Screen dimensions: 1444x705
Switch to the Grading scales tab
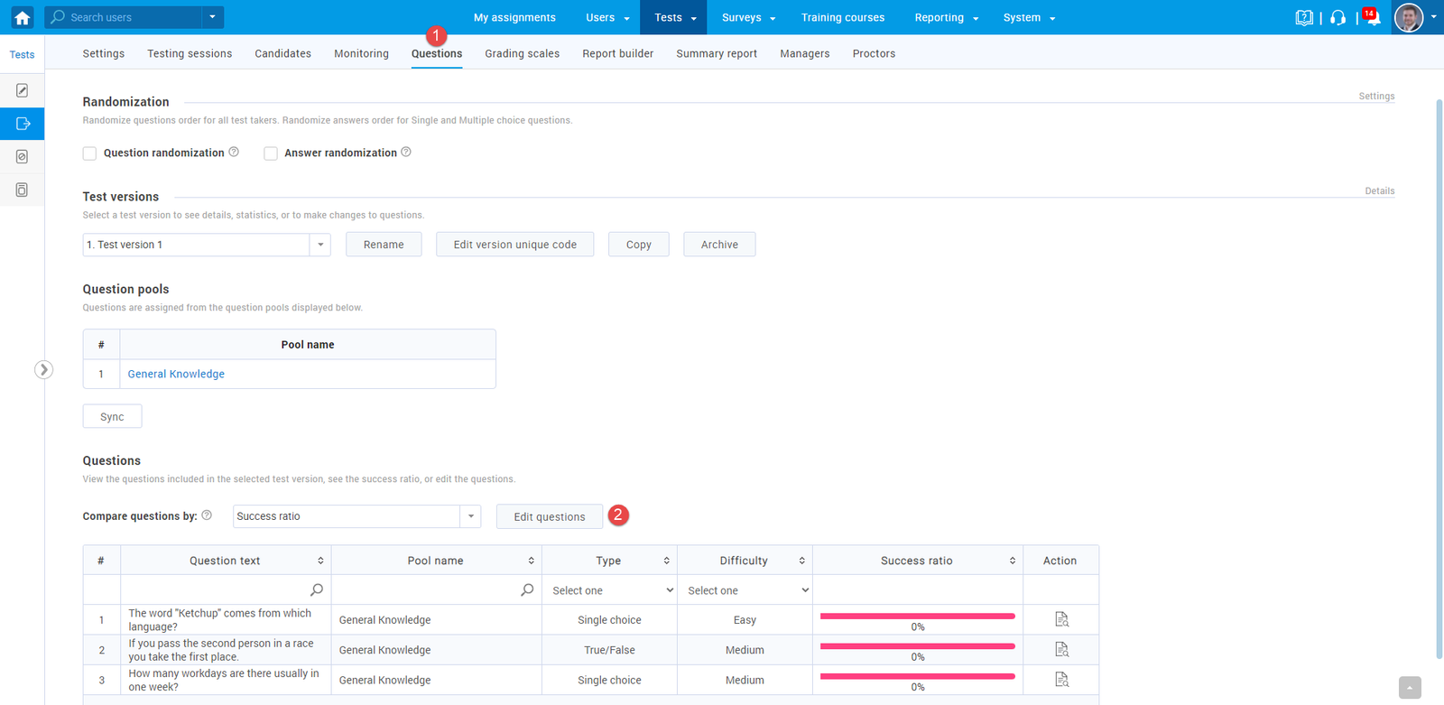(x=522, y=53)
